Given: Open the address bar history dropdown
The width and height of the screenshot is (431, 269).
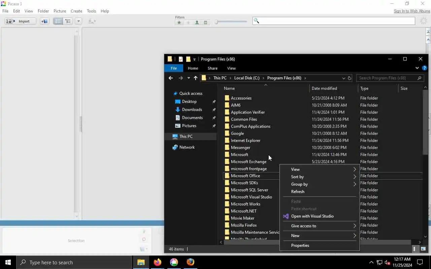Looking at the screenshot, I should [343, 78].
